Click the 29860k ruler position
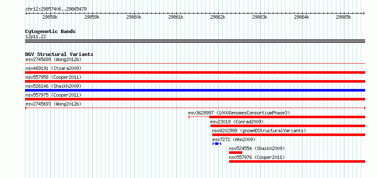The width and height of the screenshot is (377, 178). [x=134, y=17]
